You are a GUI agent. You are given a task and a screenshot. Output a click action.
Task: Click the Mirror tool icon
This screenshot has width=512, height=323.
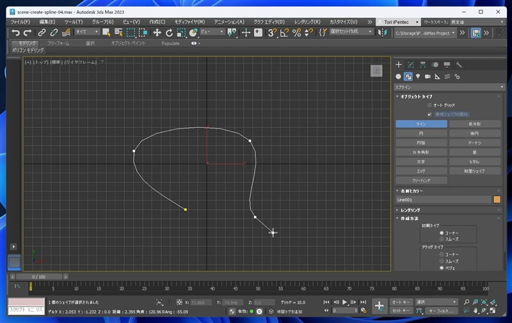(382, 32)
